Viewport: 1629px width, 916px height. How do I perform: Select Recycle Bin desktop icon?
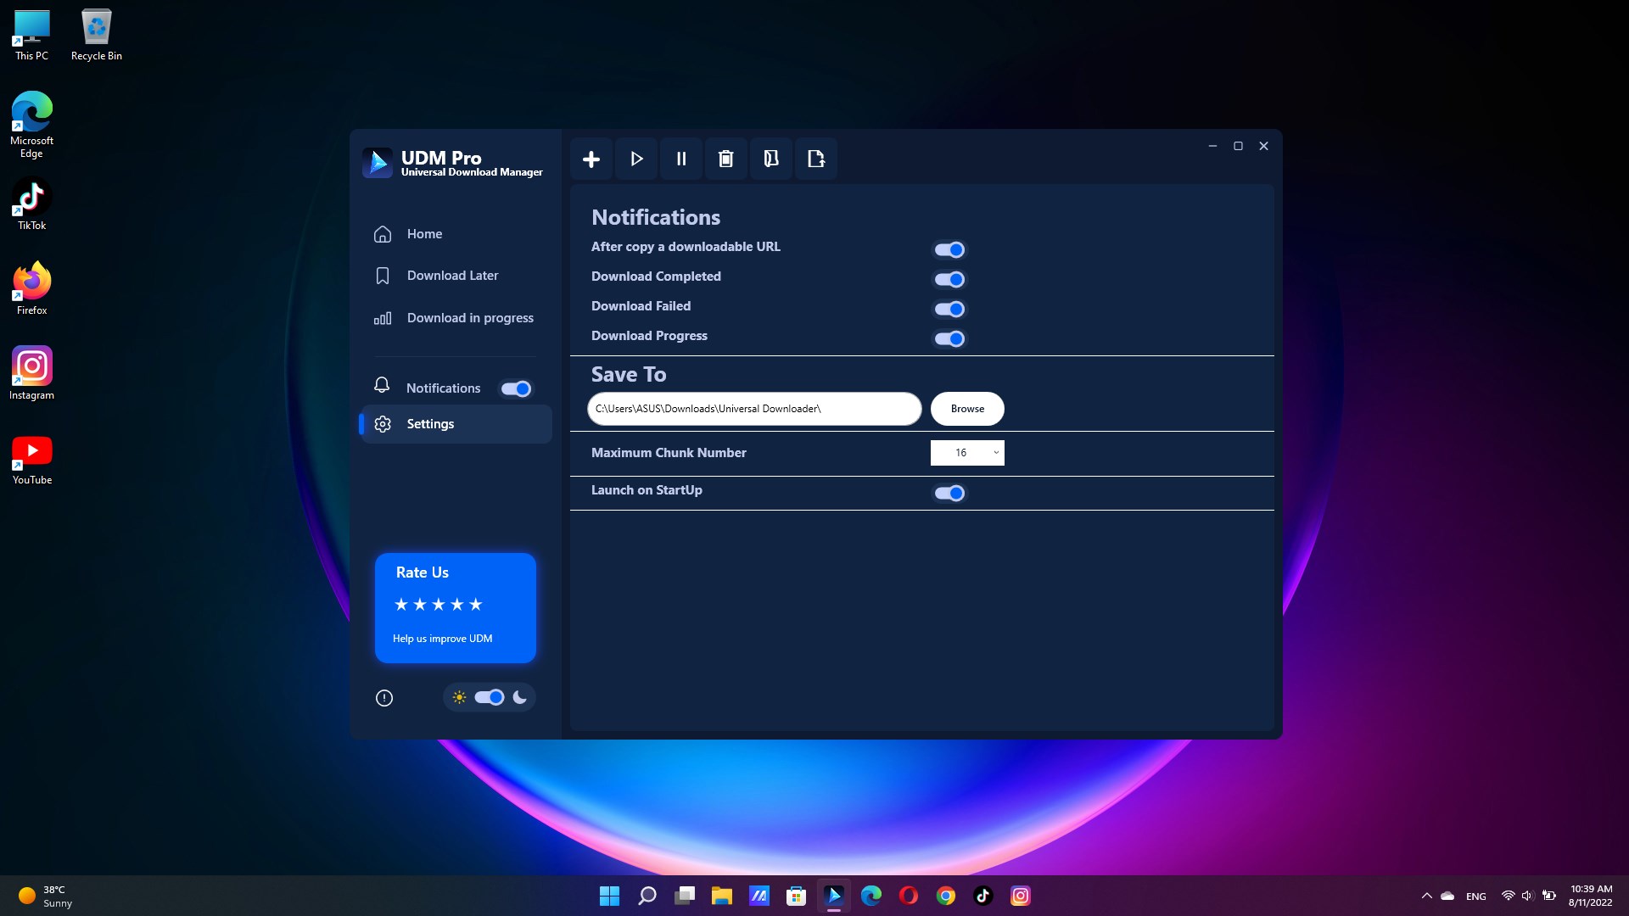tap(97, 36)
